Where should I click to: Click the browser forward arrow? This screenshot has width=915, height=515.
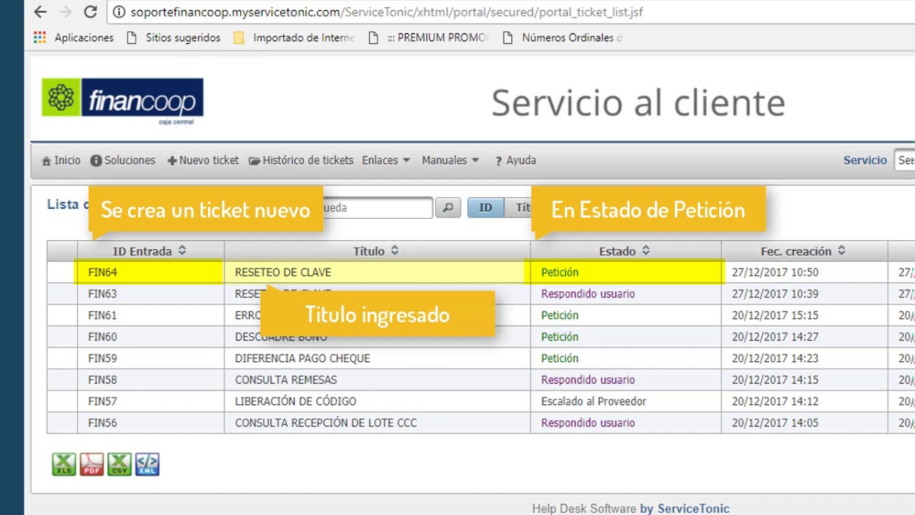click(x=65, y=12)
